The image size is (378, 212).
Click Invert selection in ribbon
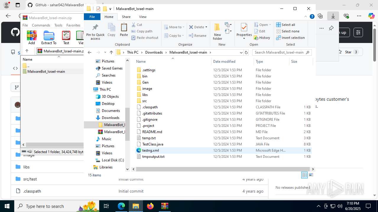click(x=290, y=38)
